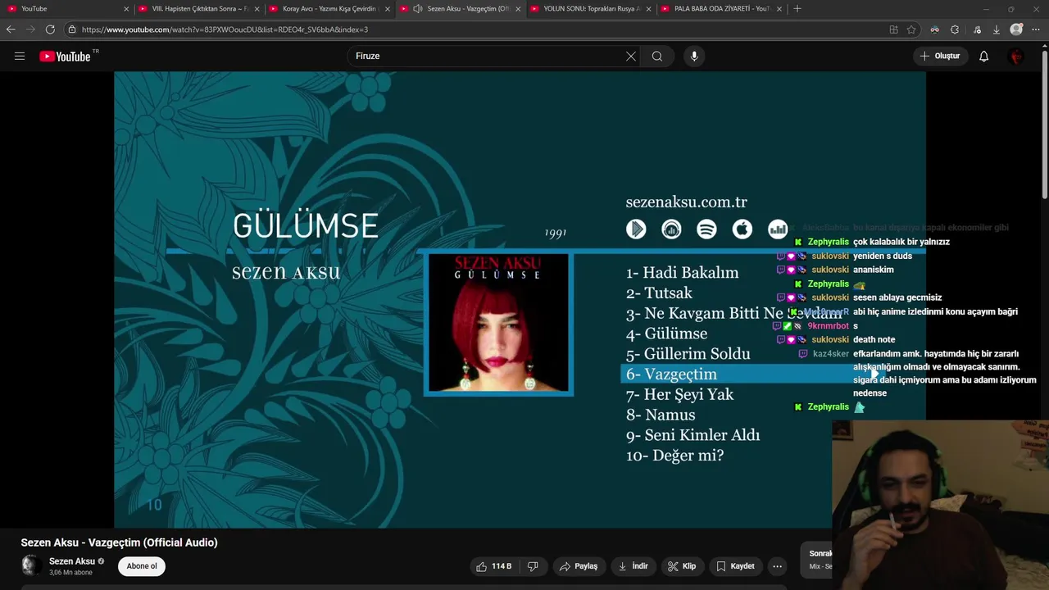Viewport: 1049px width, 590px height.
Task: Click the Klip clip button
Action: 682,566
